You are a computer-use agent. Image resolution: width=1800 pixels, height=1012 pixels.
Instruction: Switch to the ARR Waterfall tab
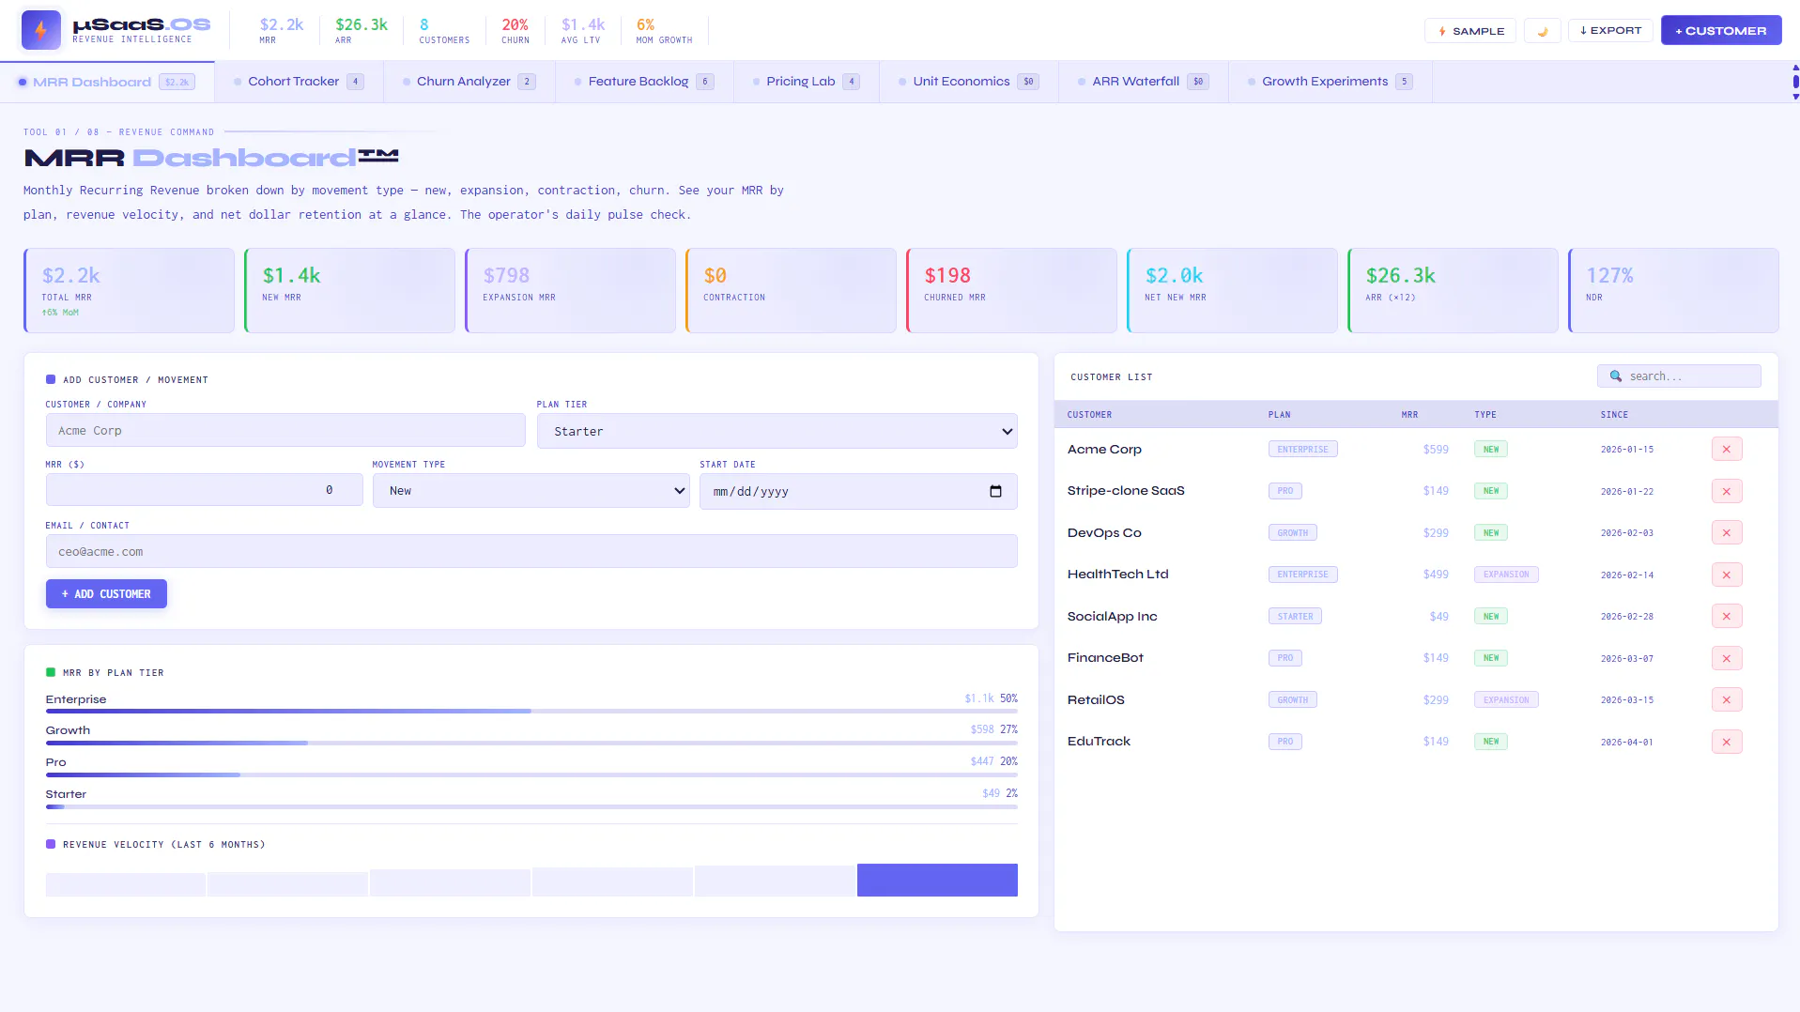click(1144, 82)
